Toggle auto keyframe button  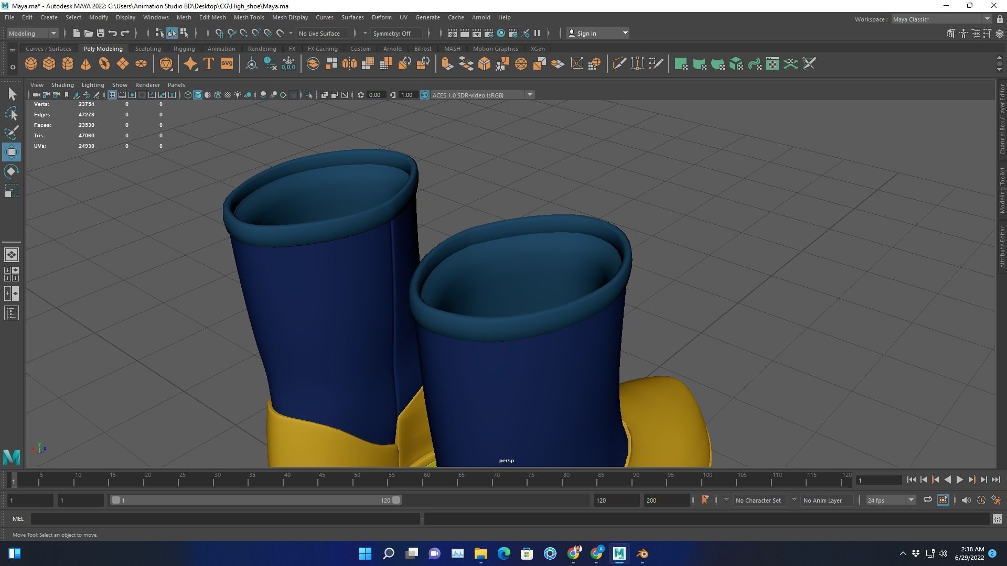pyautogui.click(x=981, y=500)
